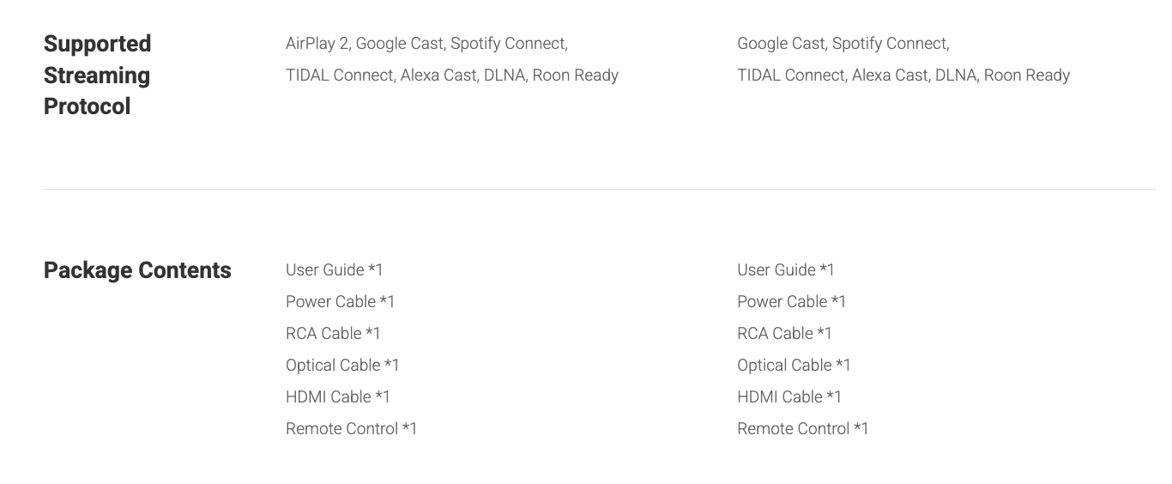Click User Guide *1 in the second product column
Screen dimensions: 1172x484
pyautogui.click(x=785, y=270)
